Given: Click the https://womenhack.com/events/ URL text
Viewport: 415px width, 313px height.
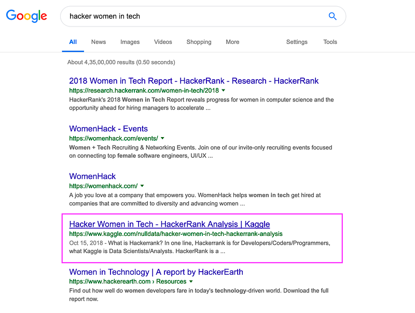Looking at the screenshot, I should 114,138.
